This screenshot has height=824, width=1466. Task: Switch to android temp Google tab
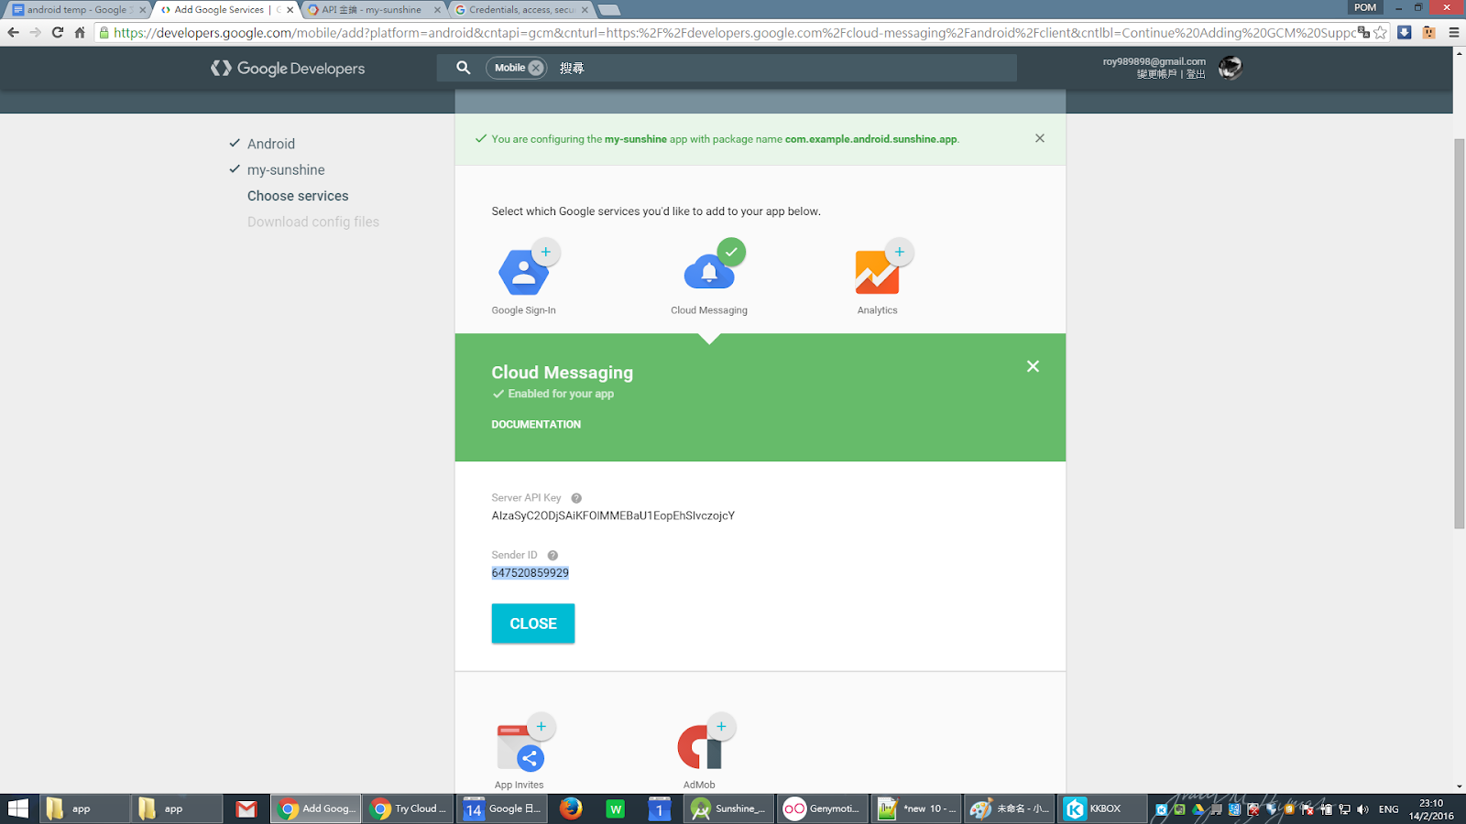point(77,10)
